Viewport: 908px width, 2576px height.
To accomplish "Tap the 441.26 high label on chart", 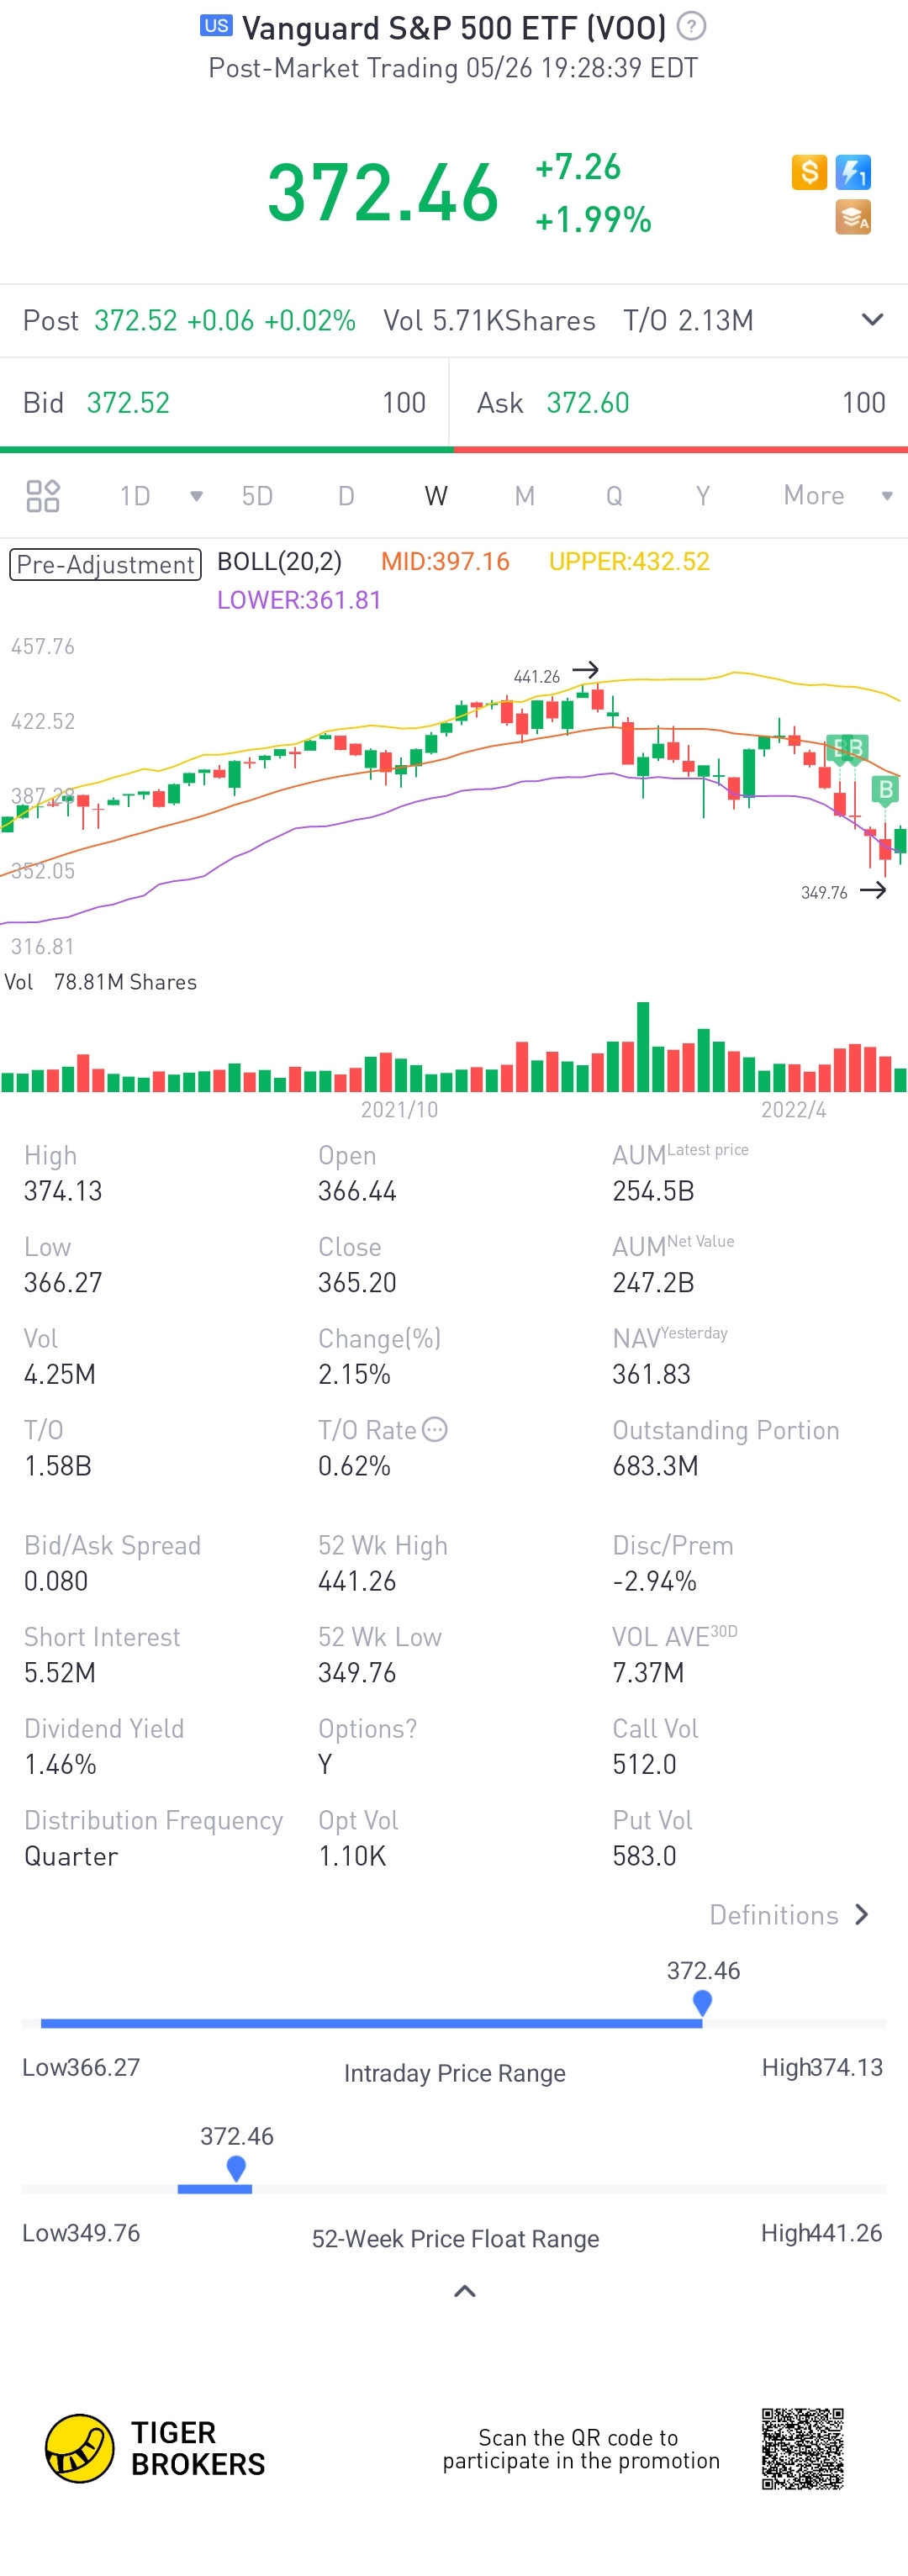I will [x=537, y=677].
